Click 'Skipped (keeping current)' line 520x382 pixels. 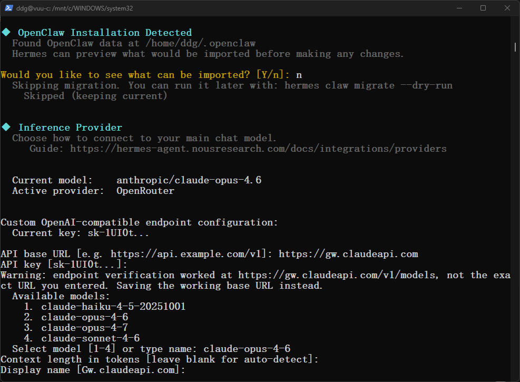95,96
